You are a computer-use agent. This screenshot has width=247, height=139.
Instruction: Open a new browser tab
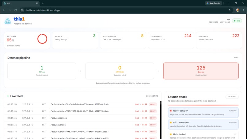43,3
